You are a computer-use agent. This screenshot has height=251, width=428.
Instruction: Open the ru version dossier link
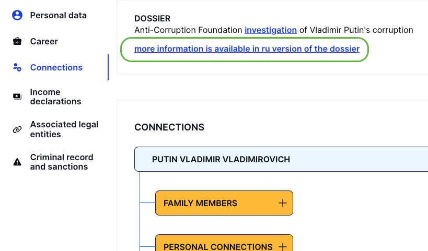point(247,49)
